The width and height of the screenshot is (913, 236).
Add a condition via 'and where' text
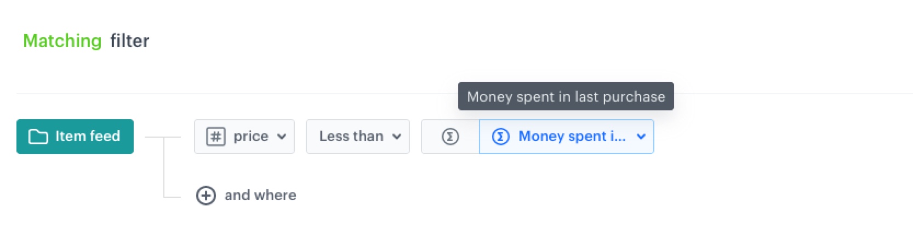(x=260, y=196)
